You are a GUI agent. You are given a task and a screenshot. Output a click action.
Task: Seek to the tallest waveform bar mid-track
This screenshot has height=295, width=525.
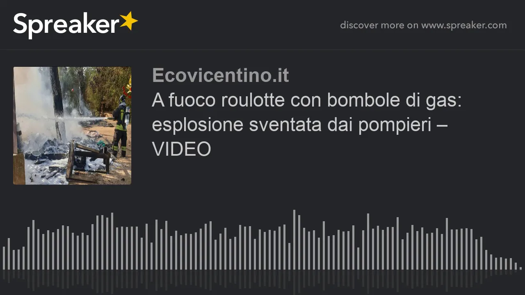tap(294, 240)
